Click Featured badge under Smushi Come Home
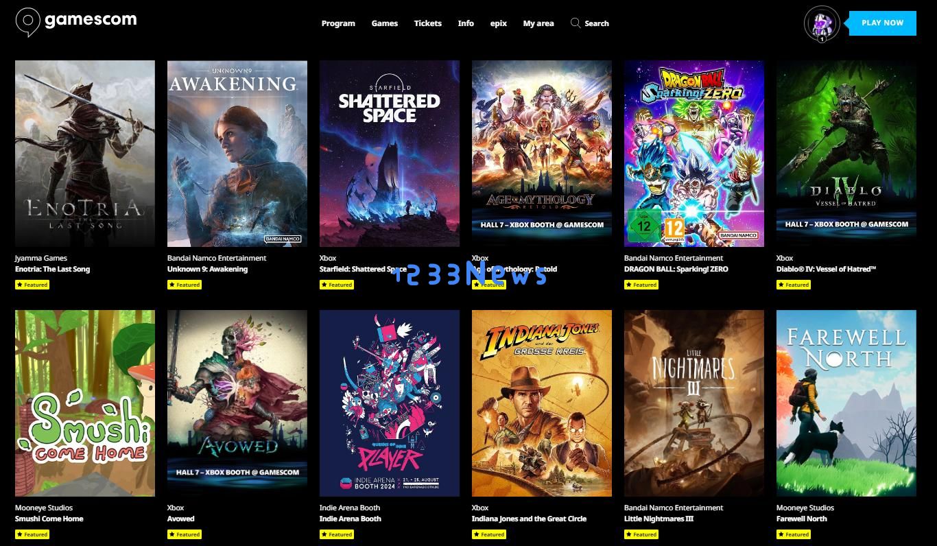Image resolution: width=937 pixels, height=546 pixels. (32, 534)
